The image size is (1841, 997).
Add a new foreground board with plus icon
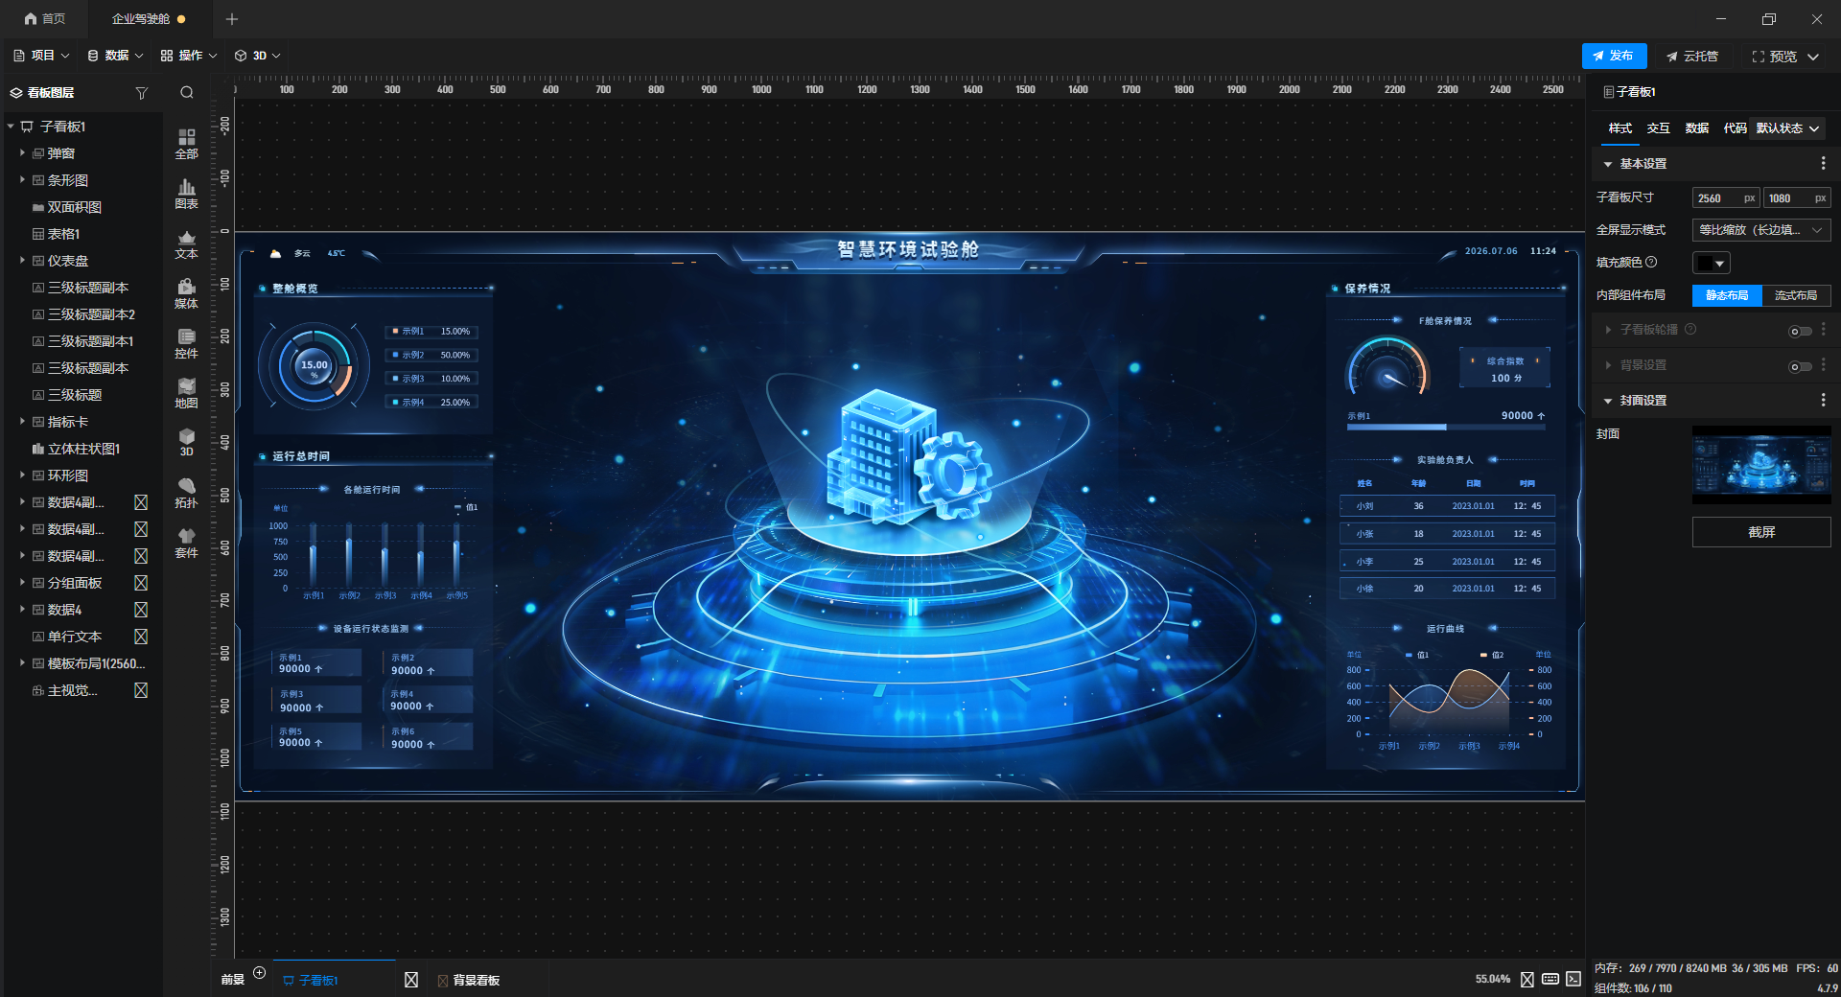click(259, 972)
